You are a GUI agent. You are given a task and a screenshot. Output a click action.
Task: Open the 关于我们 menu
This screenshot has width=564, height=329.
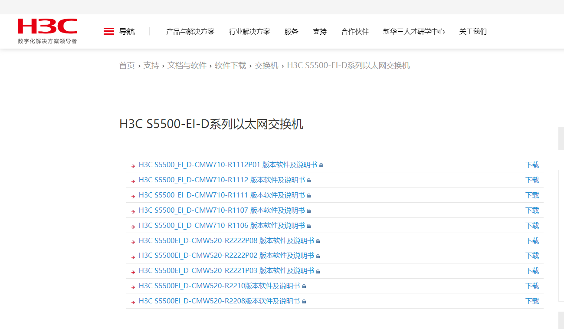[473, 32]
